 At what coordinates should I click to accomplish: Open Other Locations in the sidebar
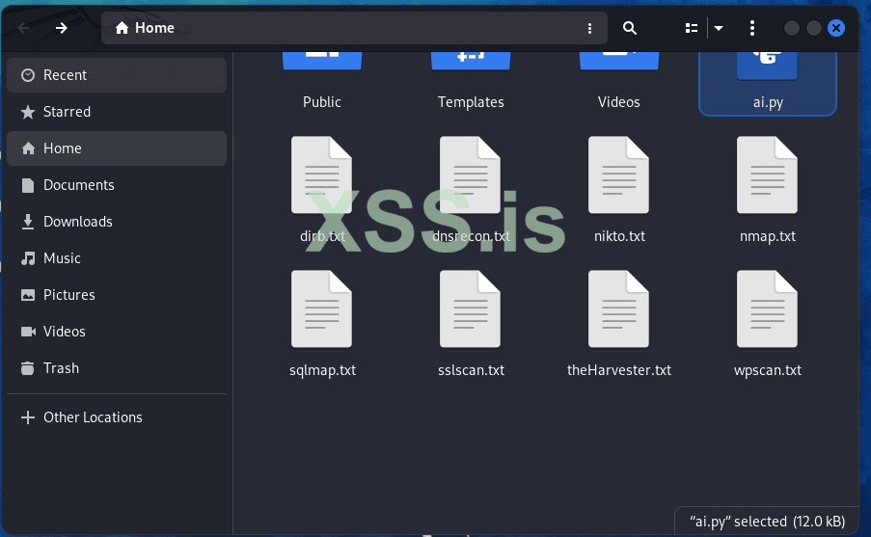click(x=117, y=417)
